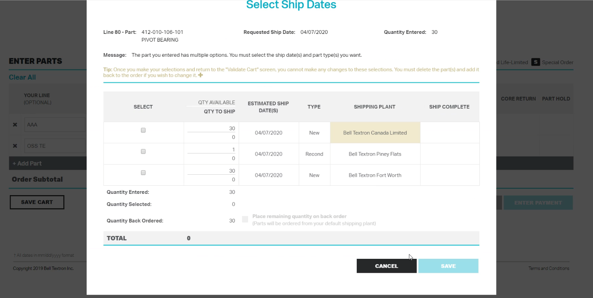Click the SAVE button
Screen dimensions: 593x298
(448, 266)
